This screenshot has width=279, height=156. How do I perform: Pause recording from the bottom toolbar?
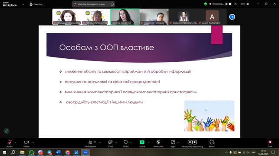coord(190,142)
